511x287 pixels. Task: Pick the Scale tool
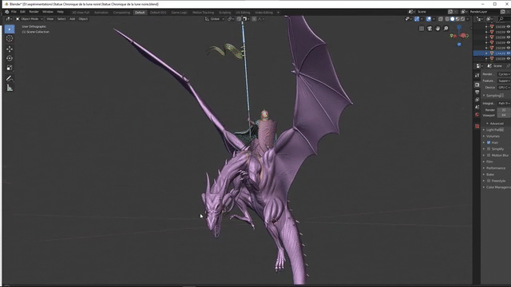(10, 68)
